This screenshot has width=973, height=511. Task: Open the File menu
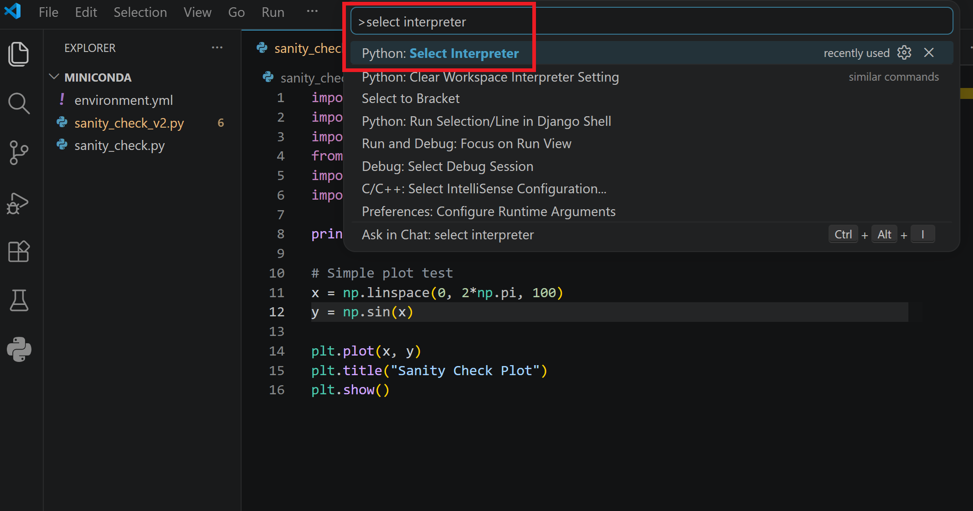tap(48, 12)
